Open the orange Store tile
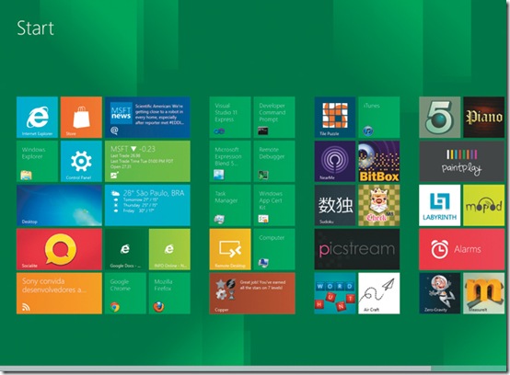This screenshot has width=510, height=375. (x=81, y=118)
